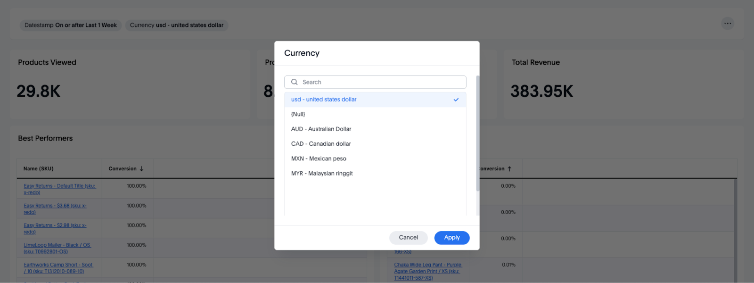This screenshot has width=754, height=283.
Task: Select usd - united states dollar option
Action: [x=324, y=100]
